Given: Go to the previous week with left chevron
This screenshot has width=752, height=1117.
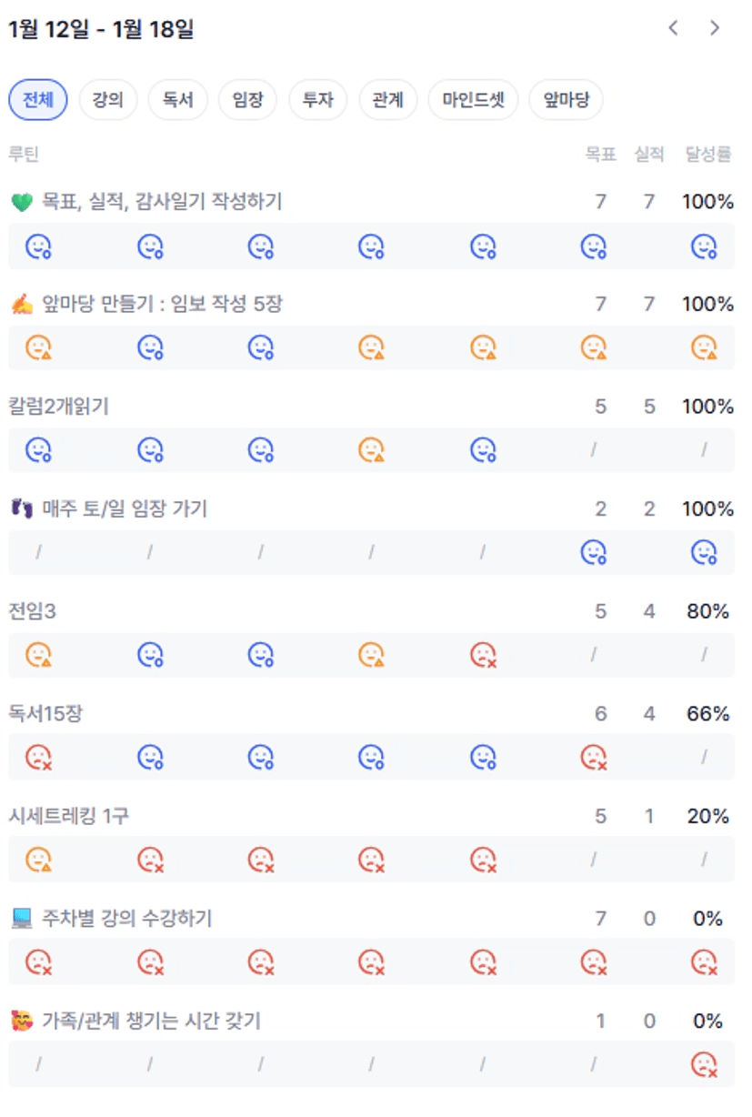Looking at the screenshot, I should point(673,28).
